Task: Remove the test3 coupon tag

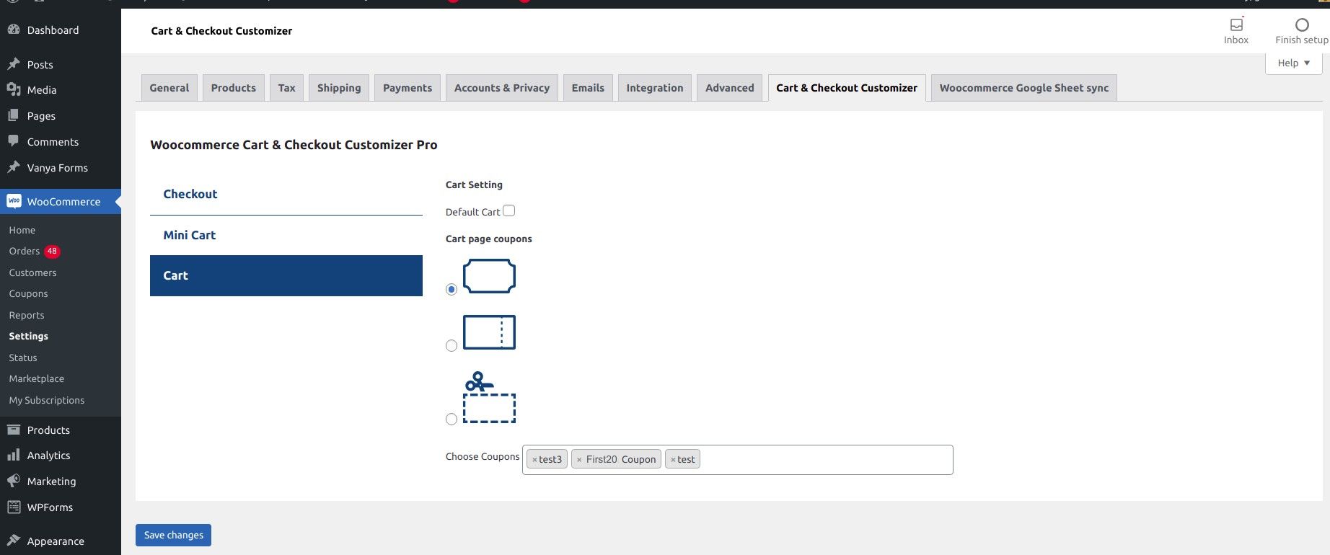Action: click(x=534, y=460)
